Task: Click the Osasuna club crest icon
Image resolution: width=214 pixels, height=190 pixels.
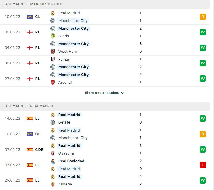Action: (53, 153)
